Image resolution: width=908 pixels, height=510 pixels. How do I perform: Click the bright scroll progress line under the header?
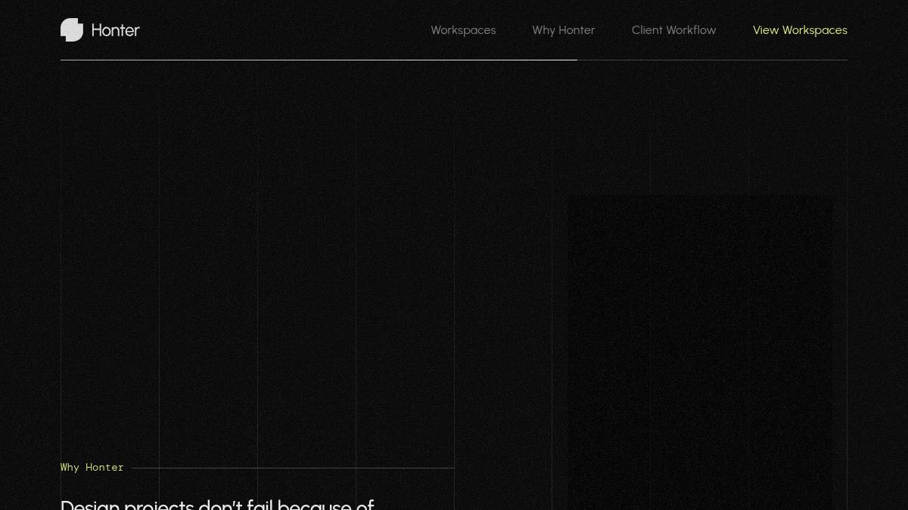click(318, 60)
